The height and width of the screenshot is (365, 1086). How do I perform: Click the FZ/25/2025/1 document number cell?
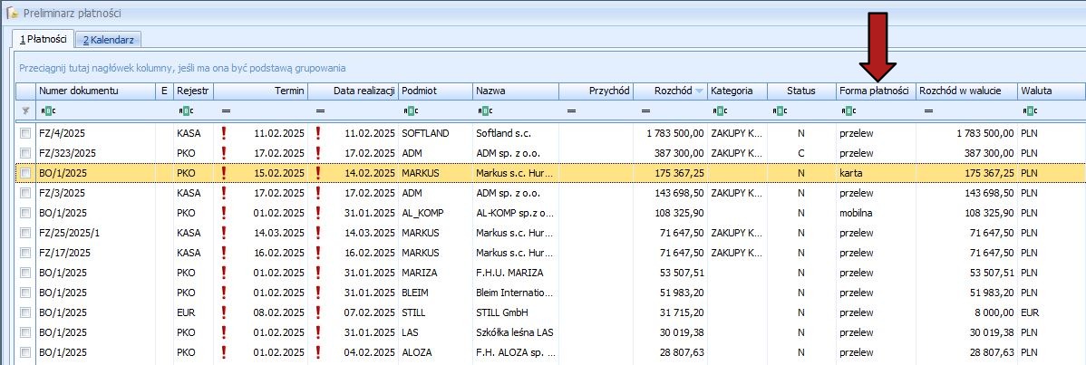pos(95,234)
